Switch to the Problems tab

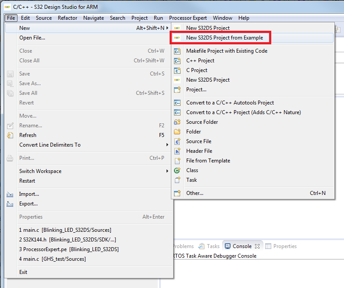pyautogui.click(x=184, y=246)
